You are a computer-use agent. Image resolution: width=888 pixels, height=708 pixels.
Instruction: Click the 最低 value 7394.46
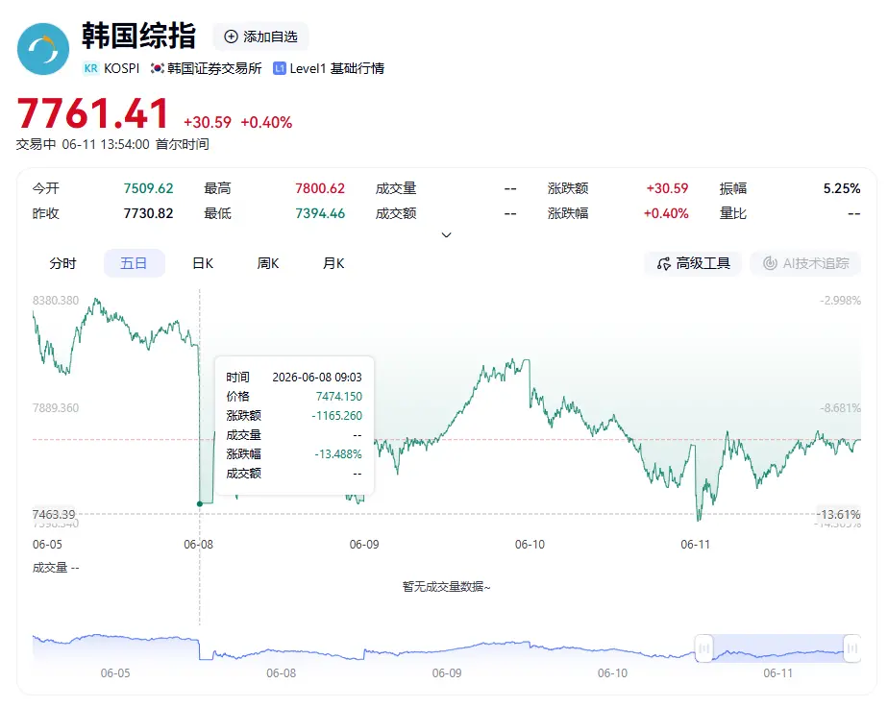tap(320, 213)
